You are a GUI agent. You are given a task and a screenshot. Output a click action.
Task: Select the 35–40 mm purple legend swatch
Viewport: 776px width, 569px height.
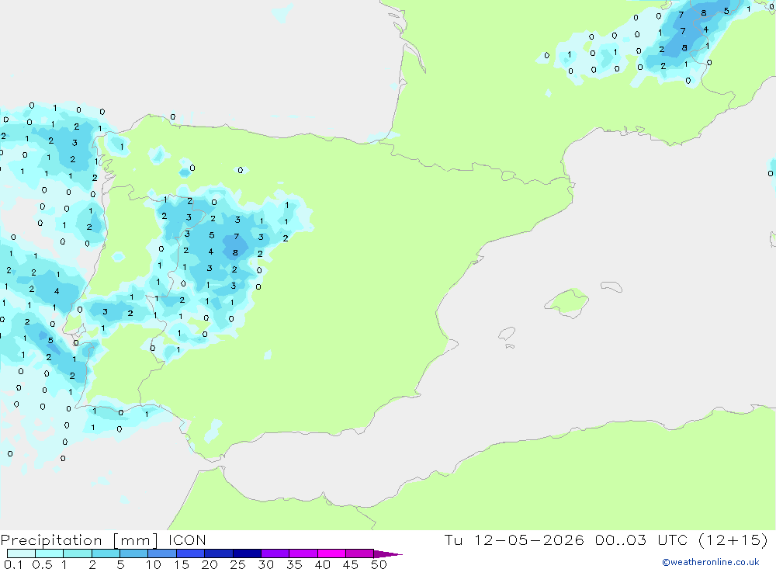pos(303,553)
